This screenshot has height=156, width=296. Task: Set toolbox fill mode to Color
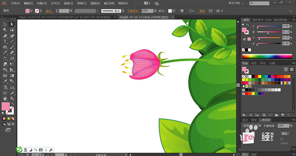pos(4,119)
